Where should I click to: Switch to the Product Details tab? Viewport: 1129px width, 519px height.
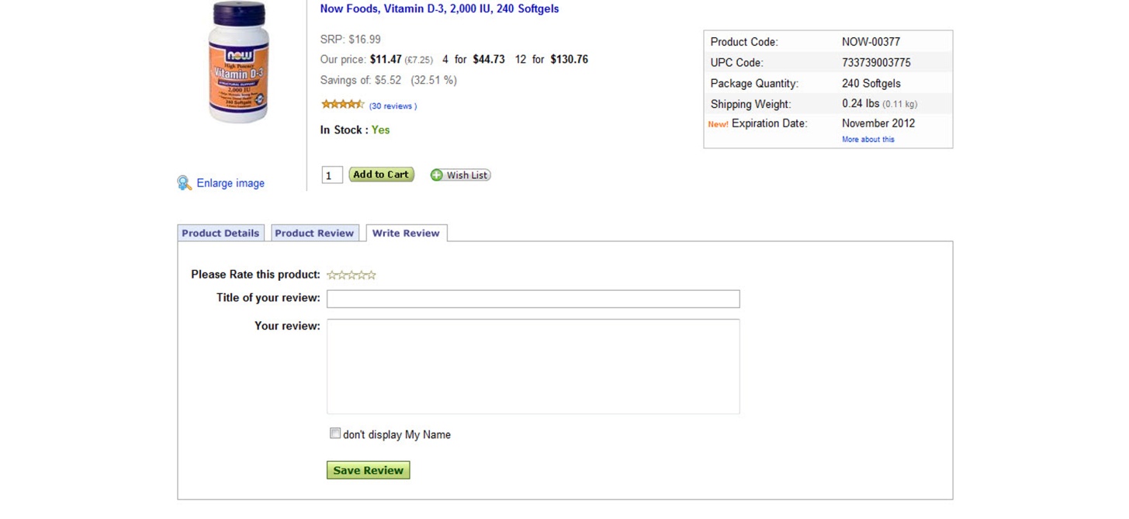coord(220,234)
